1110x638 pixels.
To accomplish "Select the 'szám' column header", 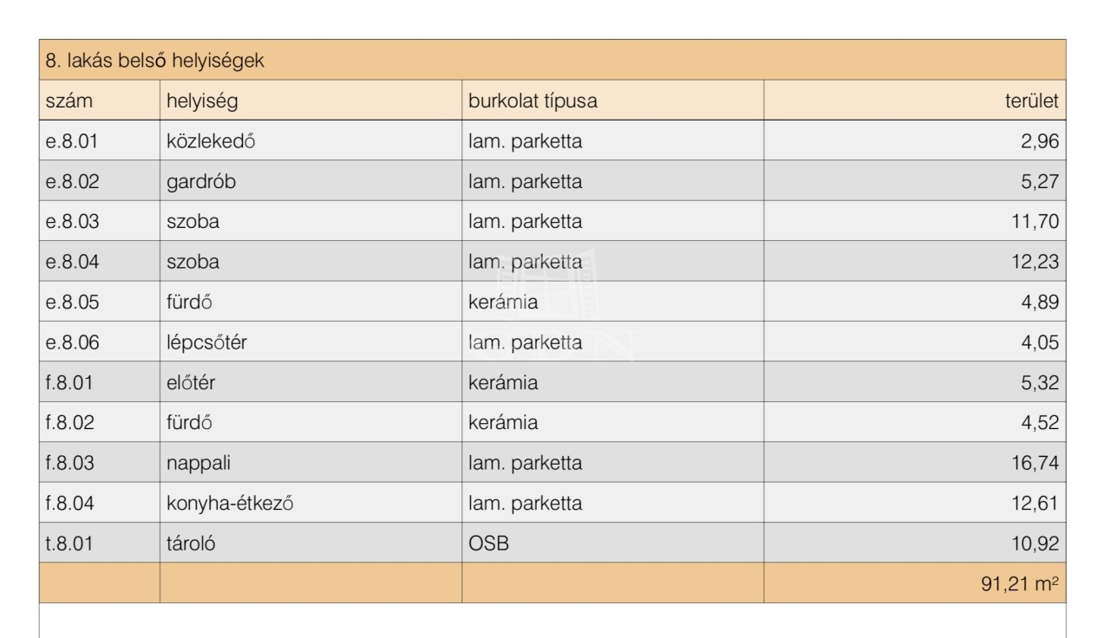I will [100, 100].
